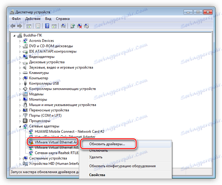This screenshot has height=185, width=222.
Task: Click the Back arrow toolbar icon
Action: (x=13, y=26)
